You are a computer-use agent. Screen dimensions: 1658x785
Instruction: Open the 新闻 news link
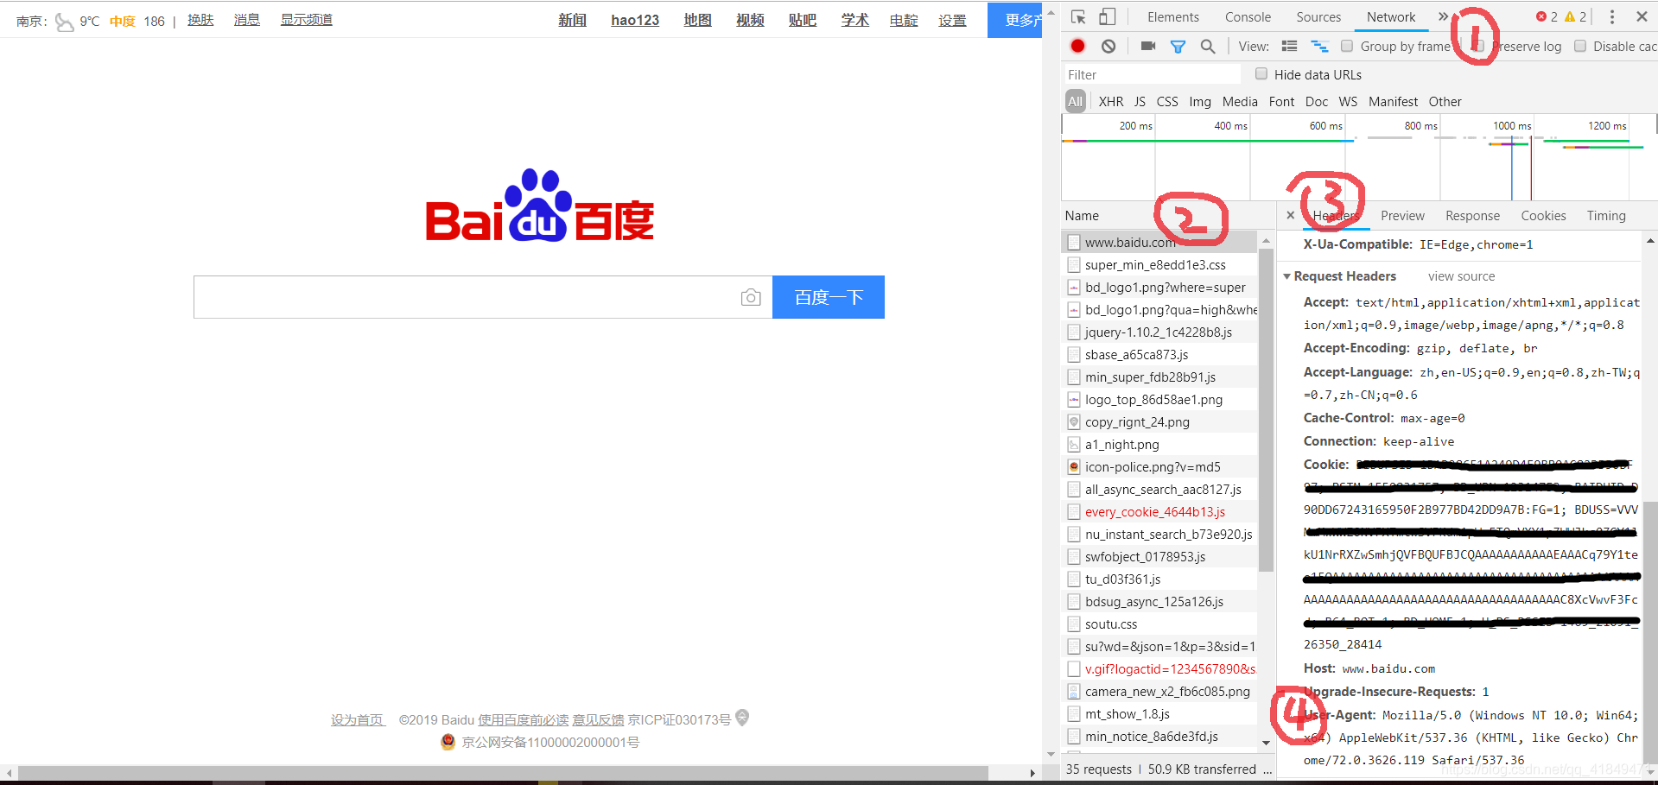[572, 20]
